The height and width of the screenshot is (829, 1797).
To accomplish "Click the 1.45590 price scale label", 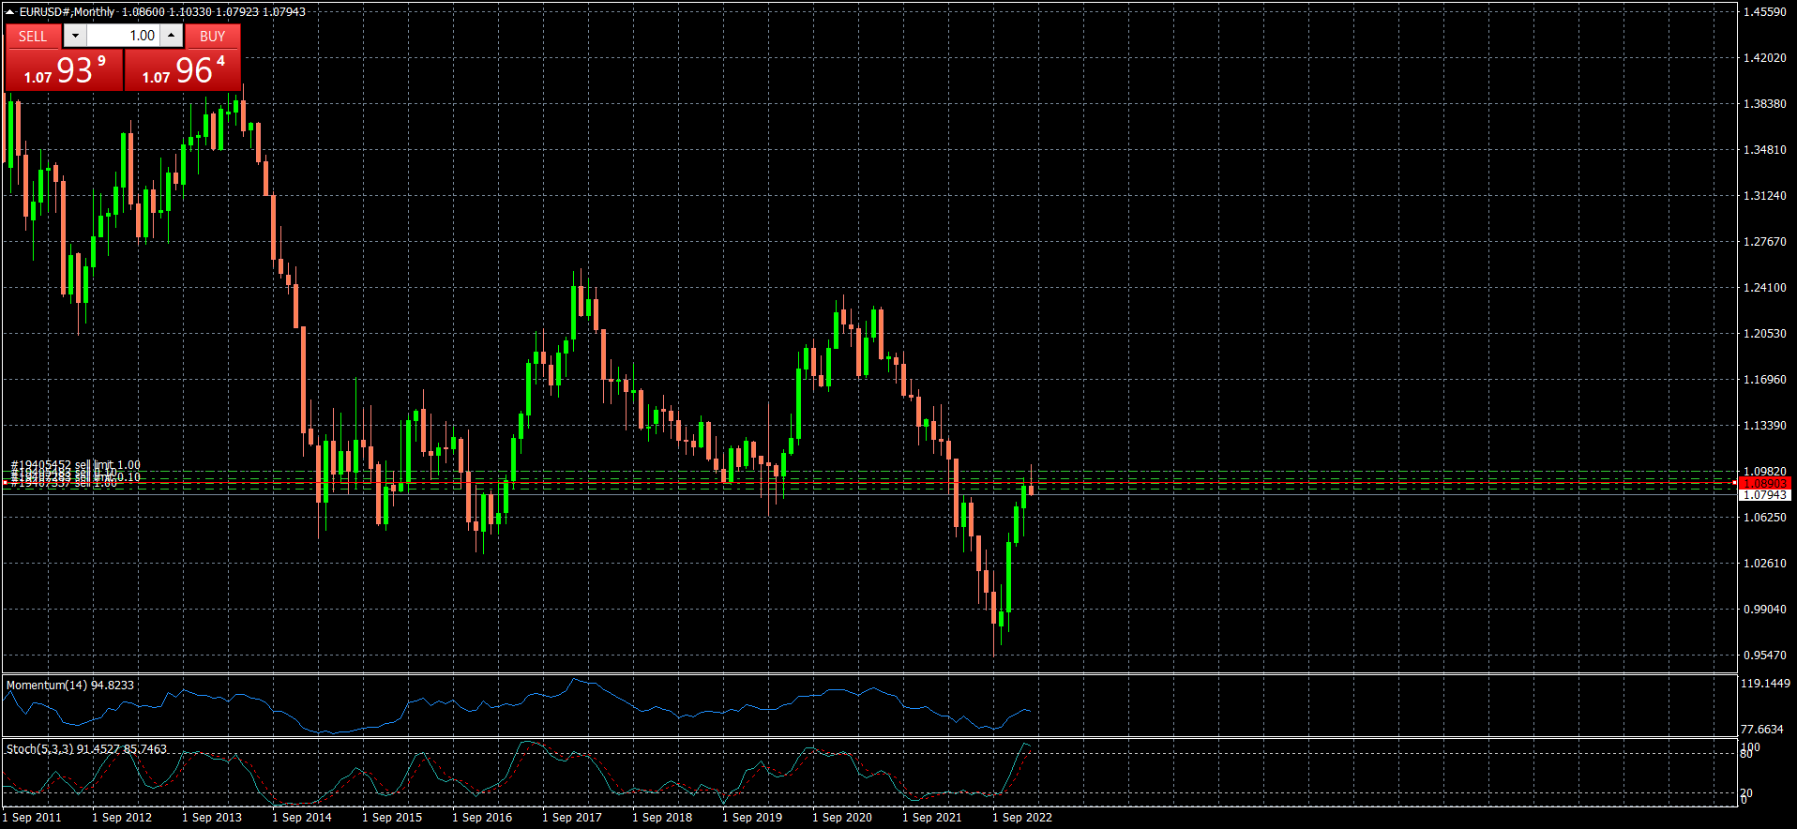I will click(1764, 12).
